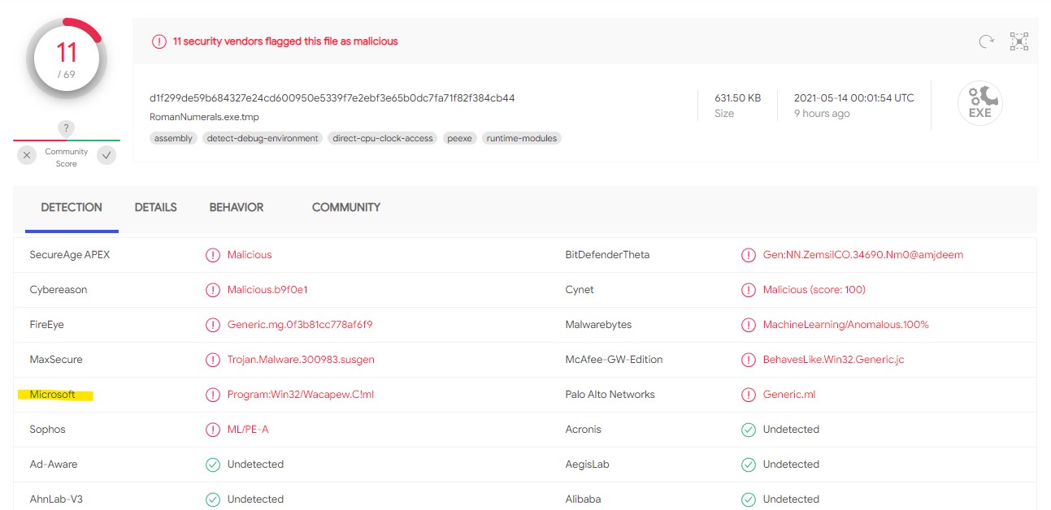Open the DETAILS tab
The height and width of the screenshot is (510, 1051).
coord(155,207)
